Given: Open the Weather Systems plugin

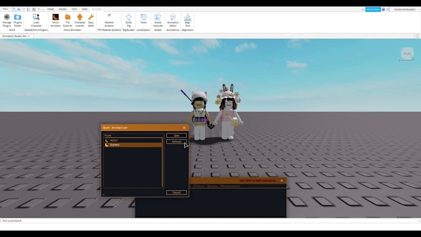Looking at the screenshot, I should tap(109, 20).
